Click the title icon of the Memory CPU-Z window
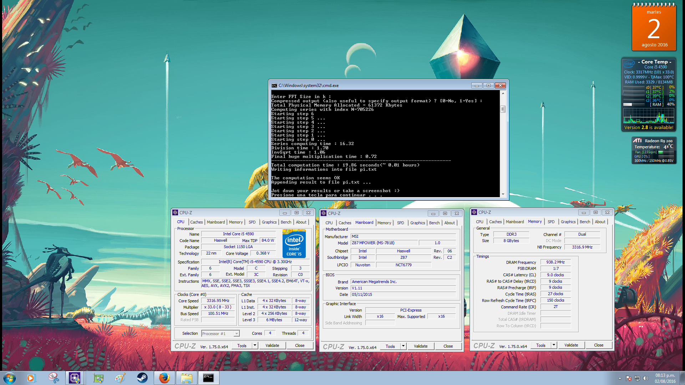 click(x=474, y=212)
